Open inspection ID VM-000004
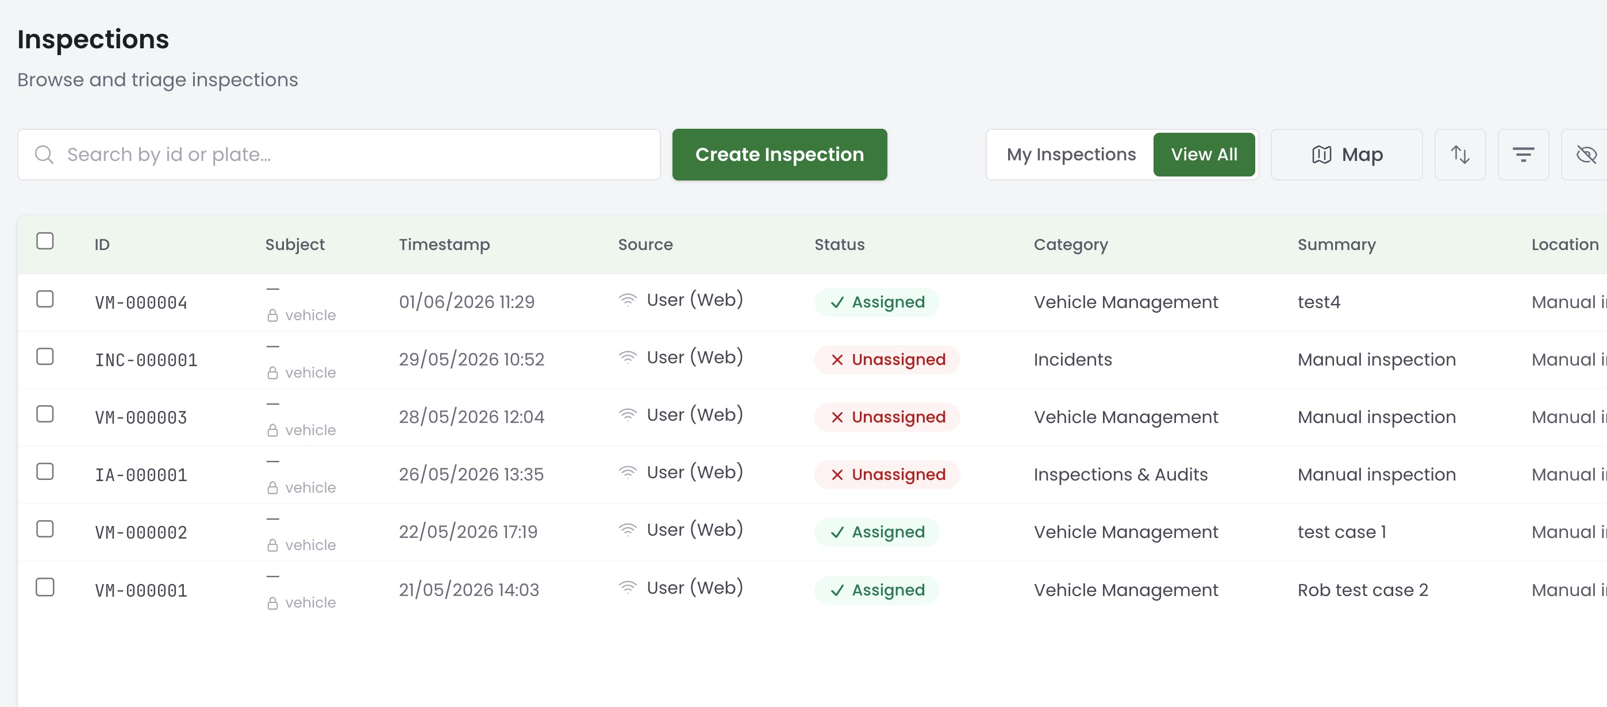This screenshot has height=707, width=1607. (141, 303)
